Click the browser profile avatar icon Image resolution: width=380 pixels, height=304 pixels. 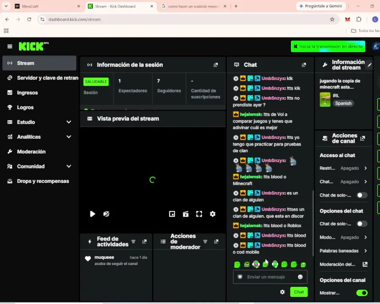click(375, 19)
